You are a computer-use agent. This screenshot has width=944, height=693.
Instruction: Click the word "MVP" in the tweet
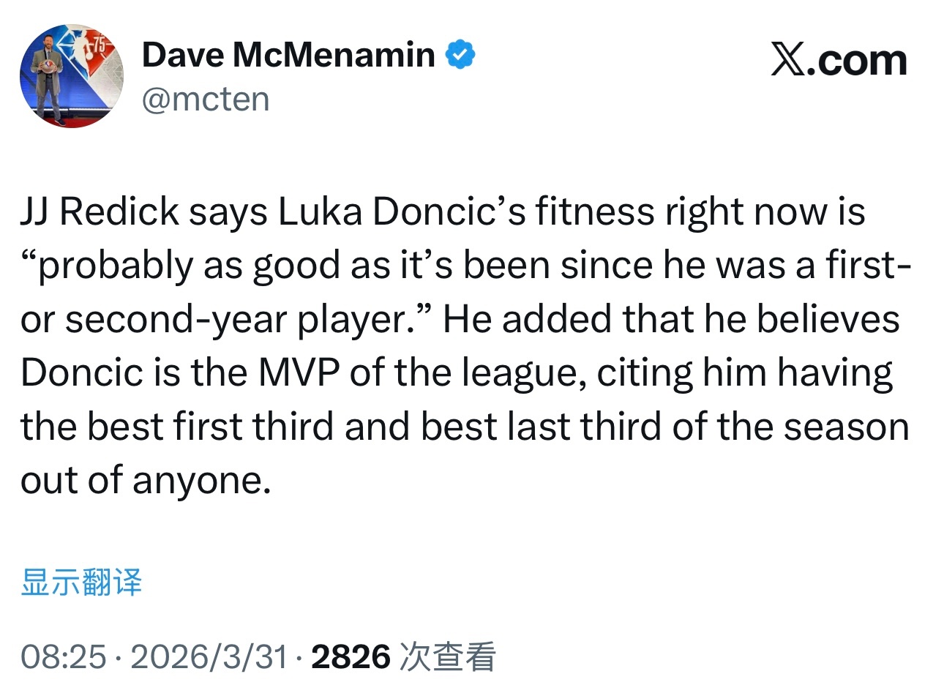click(298, 373)
